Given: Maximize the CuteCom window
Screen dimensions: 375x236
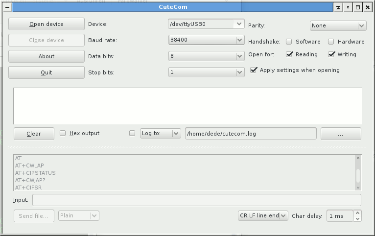Looking at the screenshot, I should point(358,7).
